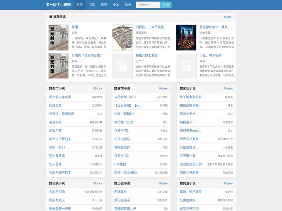Open the placeholder cover for 小鬼，嘴下留情

(x=186, y=66)
